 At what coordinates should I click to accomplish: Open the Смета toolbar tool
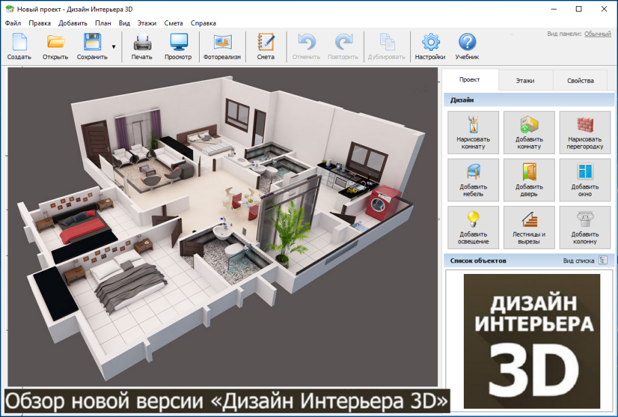coord(265,46)
